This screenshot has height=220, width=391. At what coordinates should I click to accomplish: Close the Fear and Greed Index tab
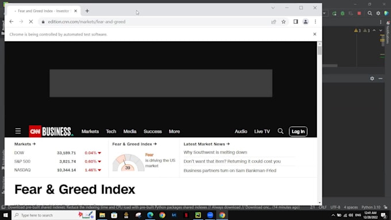click(75, 11)
